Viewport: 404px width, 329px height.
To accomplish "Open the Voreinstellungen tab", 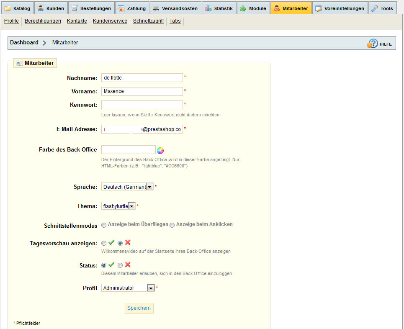I will (x=340, y=8).
